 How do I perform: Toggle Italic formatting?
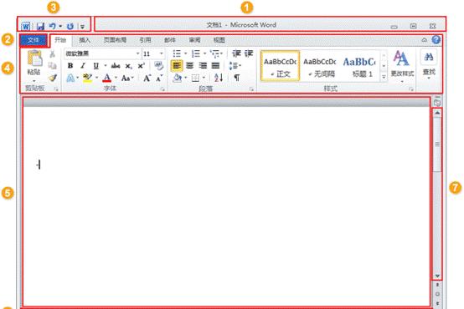83,65
